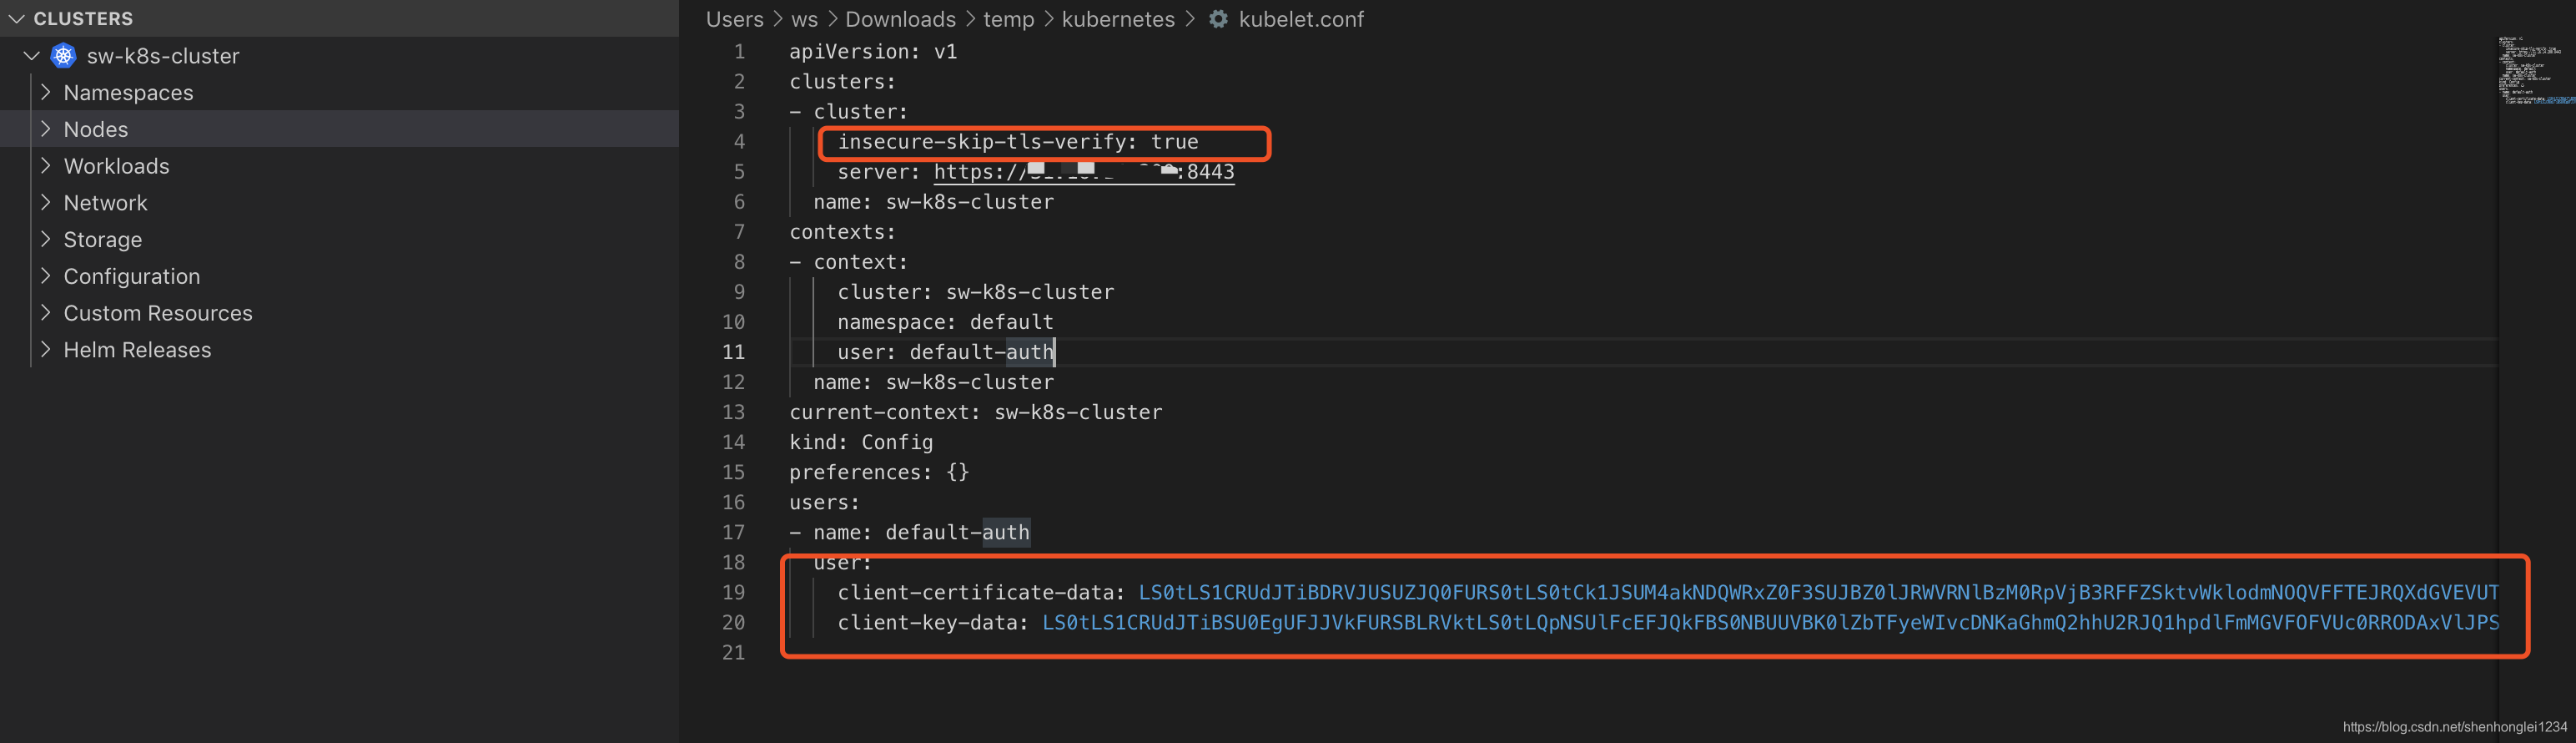The height and width of the screenshot is (743, 2576).
Task: Collapse the CLUSTERS section header
Action: coord(14,18)
